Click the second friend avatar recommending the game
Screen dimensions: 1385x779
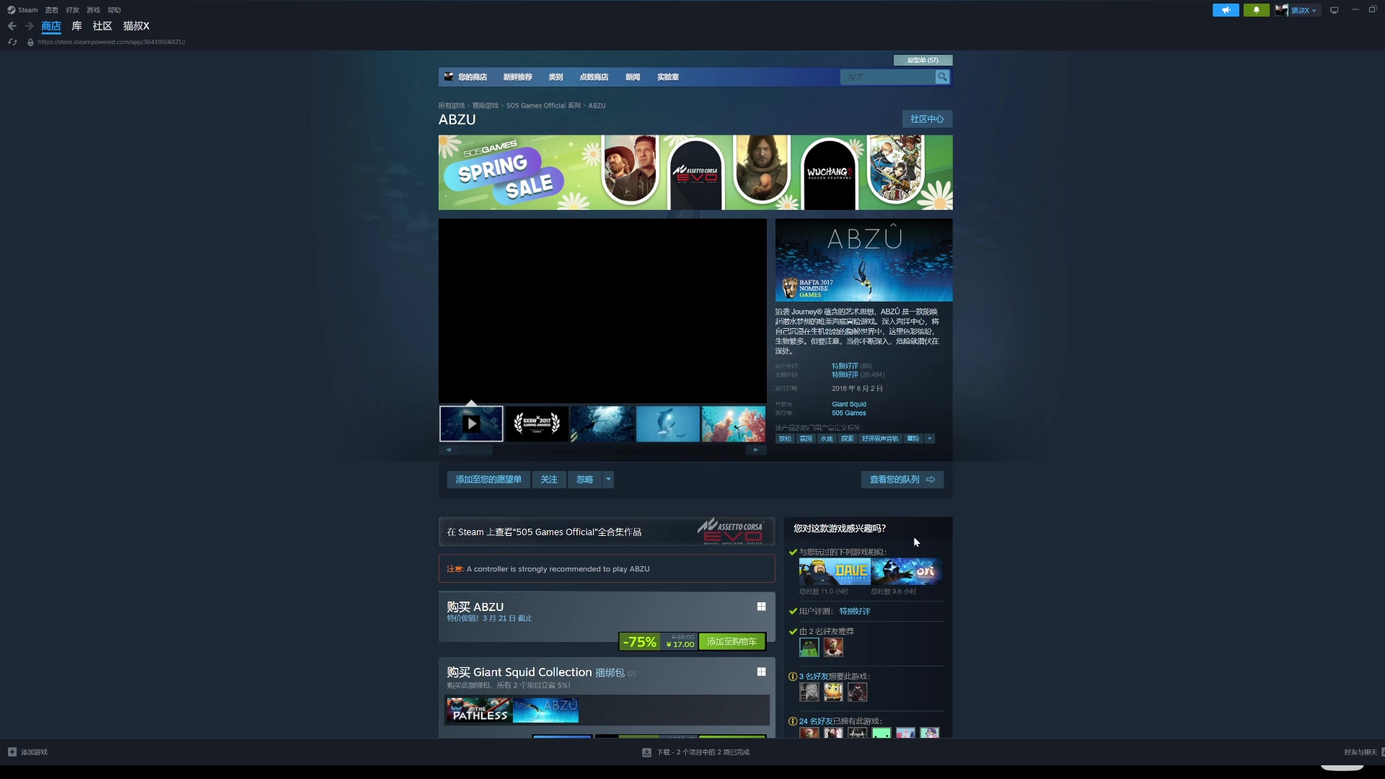pyautogui.click(x=833, y=647)
